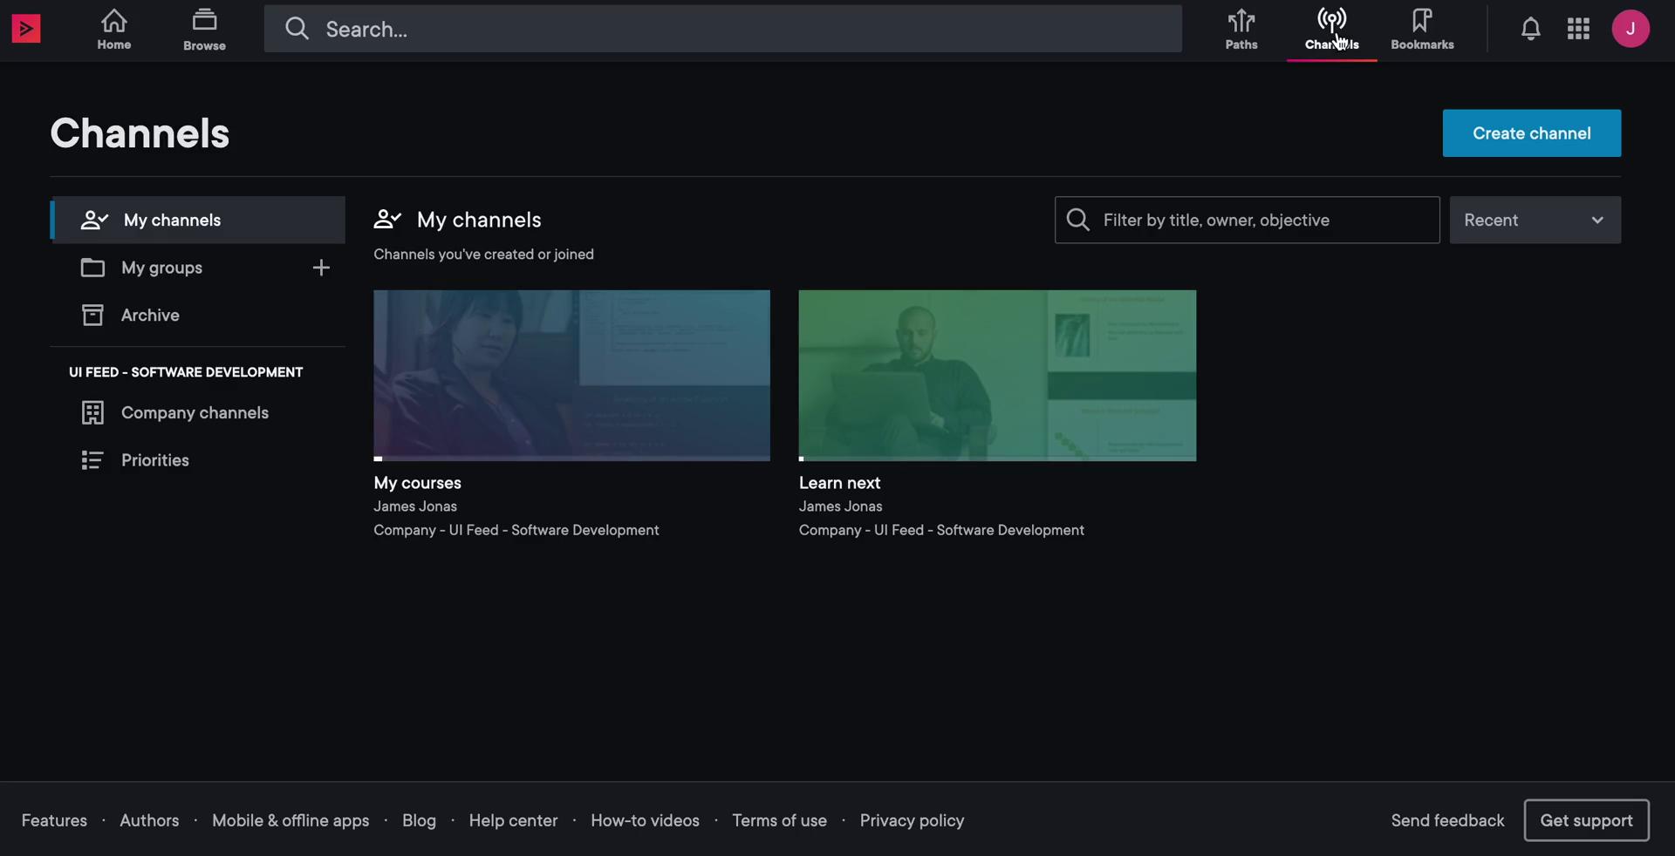1675x856 pixels.
Task: Open the Features footer link
Action: pos(54,820)
